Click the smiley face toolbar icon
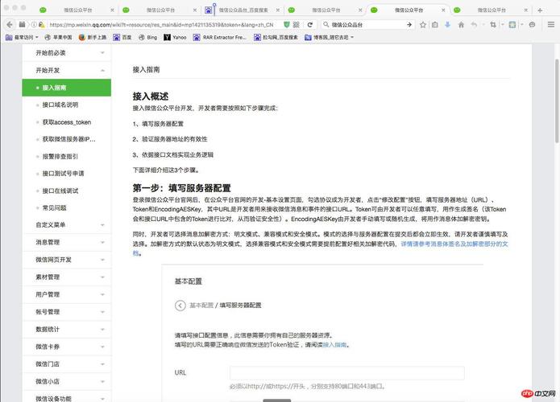The height and width of the screenshot is (402, 560). [532, 25]
